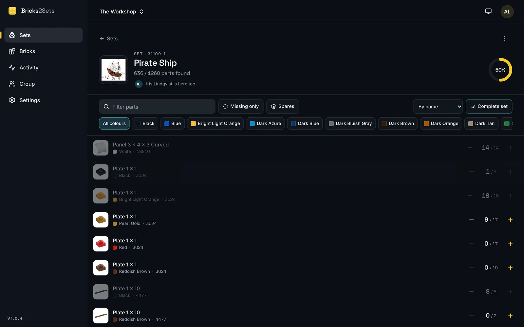Open the three-dot more options menu
The height and width of the screenshot is (327, 524).
(x=504, y=39)
